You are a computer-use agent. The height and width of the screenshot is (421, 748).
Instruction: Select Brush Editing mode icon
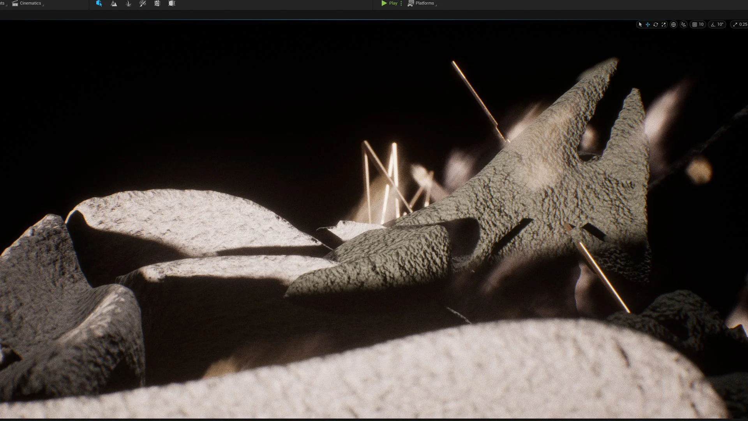coord(172,4)
